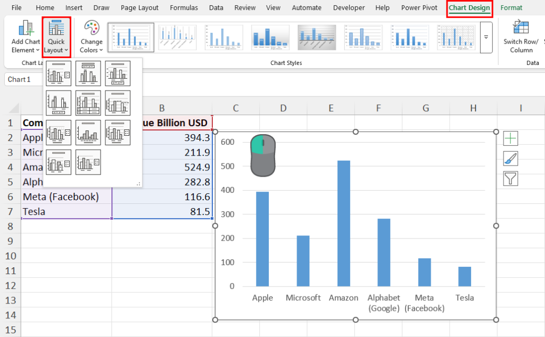Switch to the Review tab
The width and height of the screenshot is (545, 337).
coord(245,7)
